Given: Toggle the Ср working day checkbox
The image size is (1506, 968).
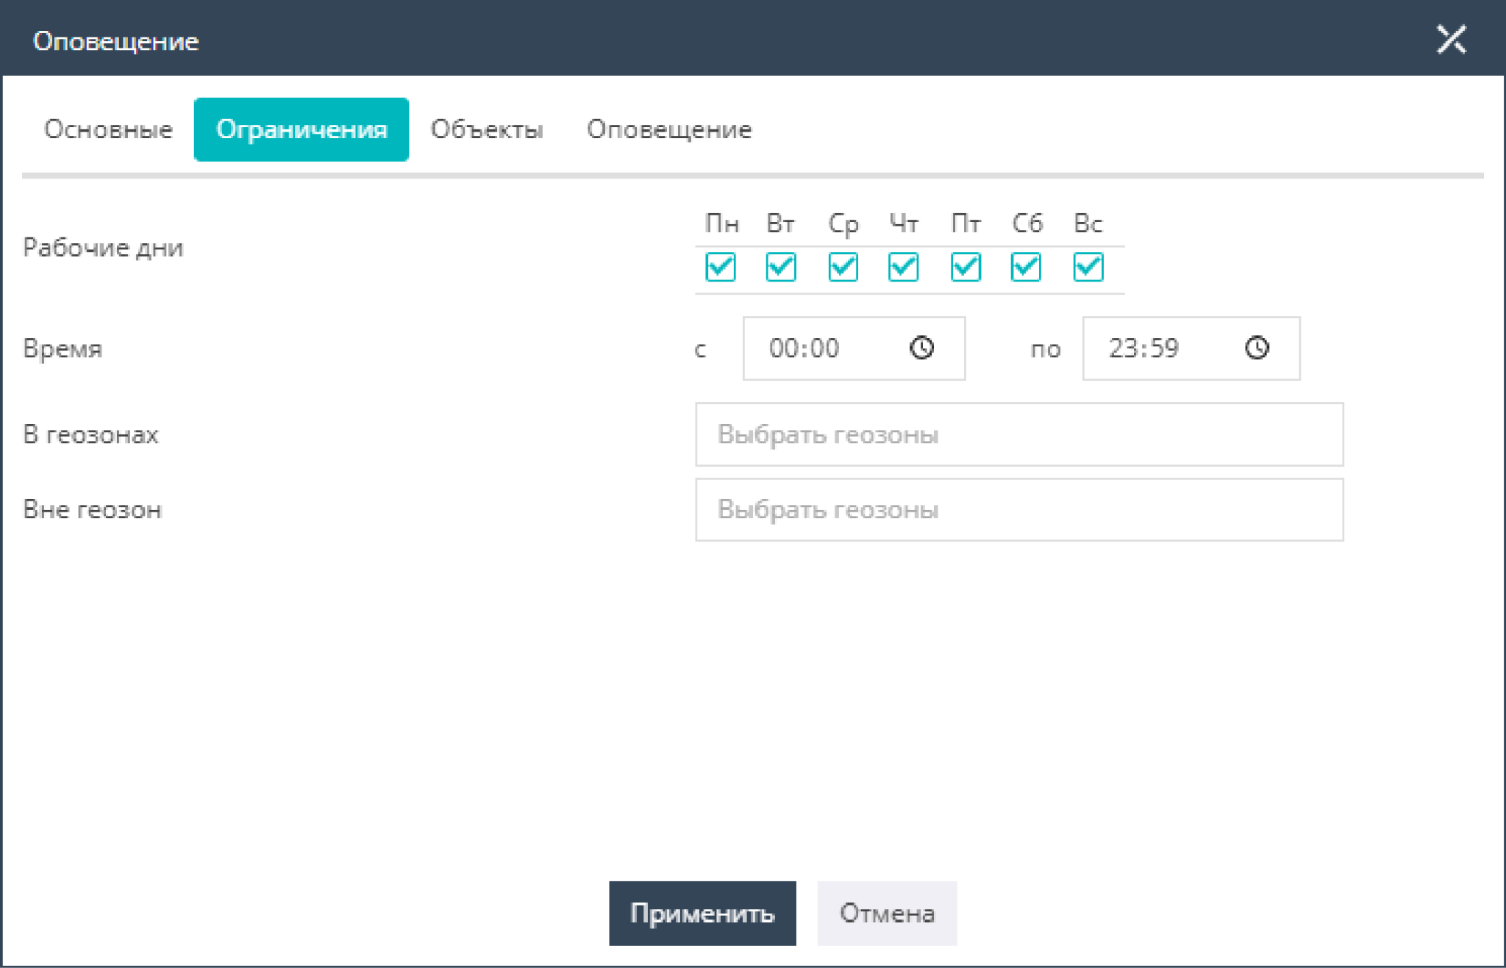Looking at the screenshot, I should click(x=843, y=267).
